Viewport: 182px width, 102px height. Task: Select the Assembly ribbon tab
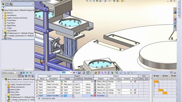(6, 1)
